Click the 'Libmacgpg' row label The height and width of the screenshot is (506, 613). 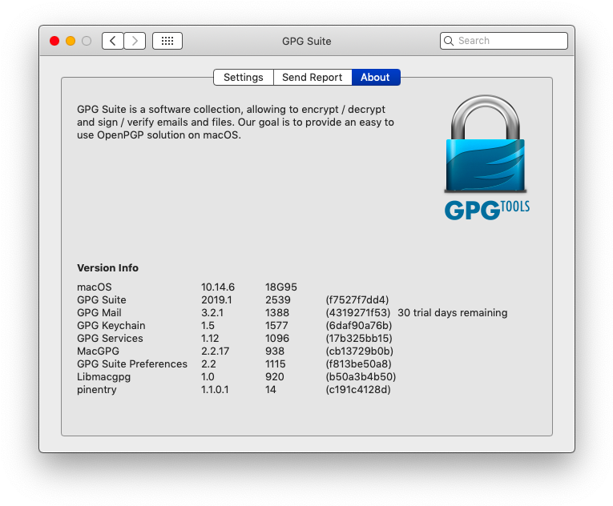click(103, 376)
